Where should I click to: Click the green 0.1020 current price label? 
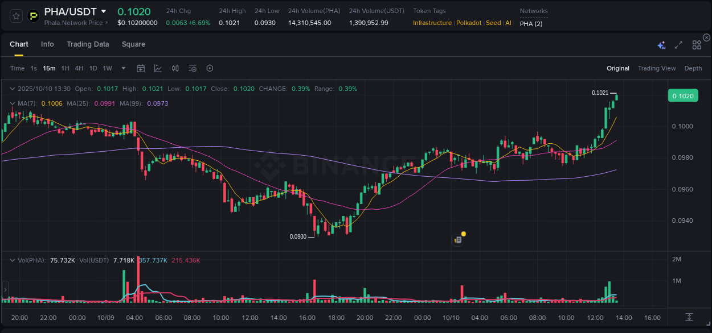pyautogui.click(x=682, y=95)
